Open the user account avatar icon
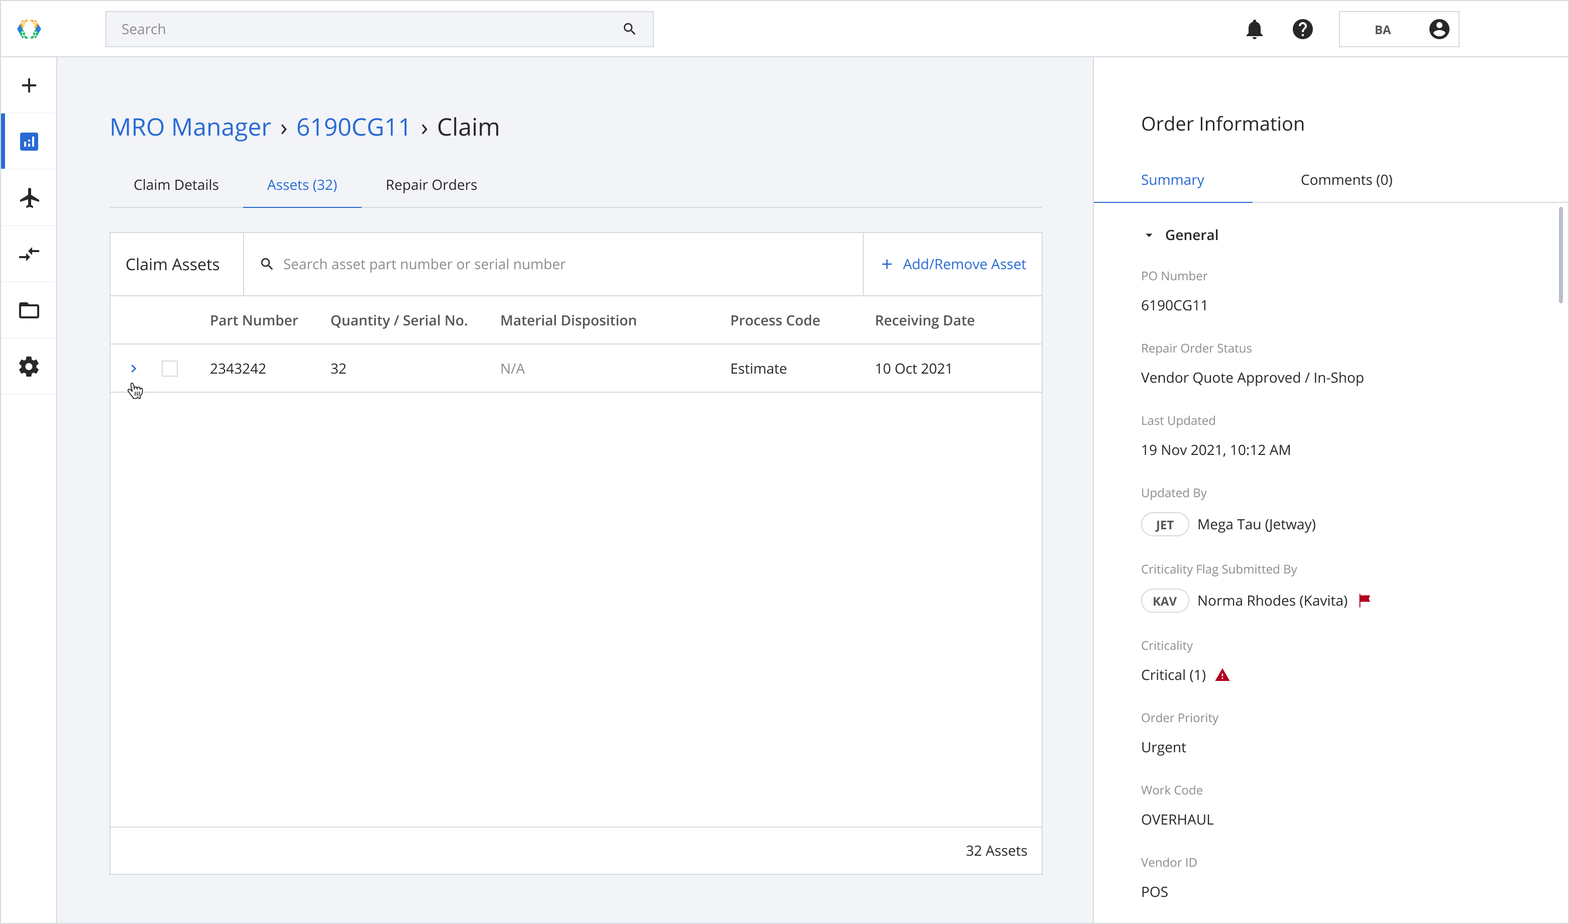The width and height of the screenshot is (1569, 924). click(x=1439, y=29)
